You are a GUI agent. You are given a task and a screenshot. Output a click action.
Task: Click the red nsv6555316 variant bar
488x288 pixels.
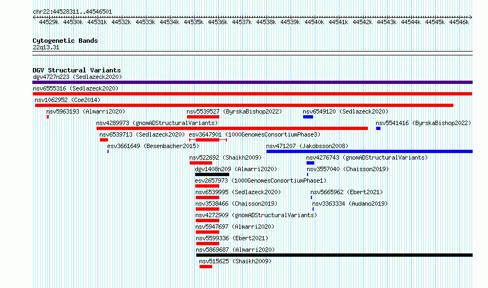[x=252, y=94]
